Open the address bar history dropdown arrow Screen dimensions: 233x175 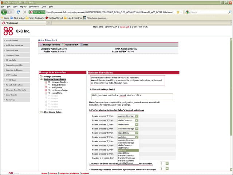(x=182, y=12)
